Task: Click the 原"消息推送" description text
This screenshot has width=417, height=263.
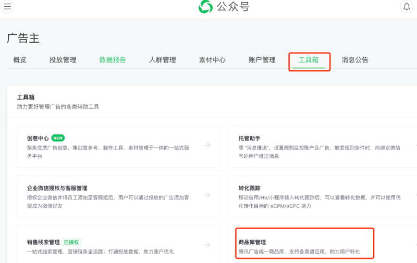Action: 320,152
